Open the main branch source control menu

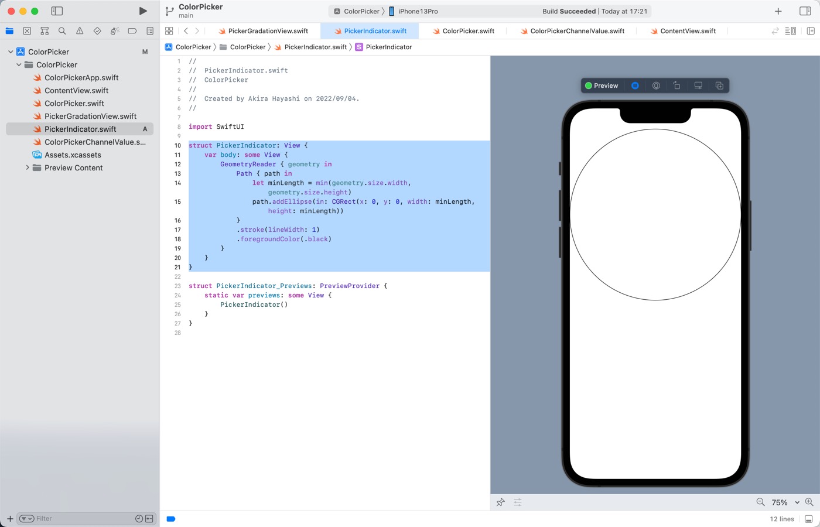(x=186, y=16)
